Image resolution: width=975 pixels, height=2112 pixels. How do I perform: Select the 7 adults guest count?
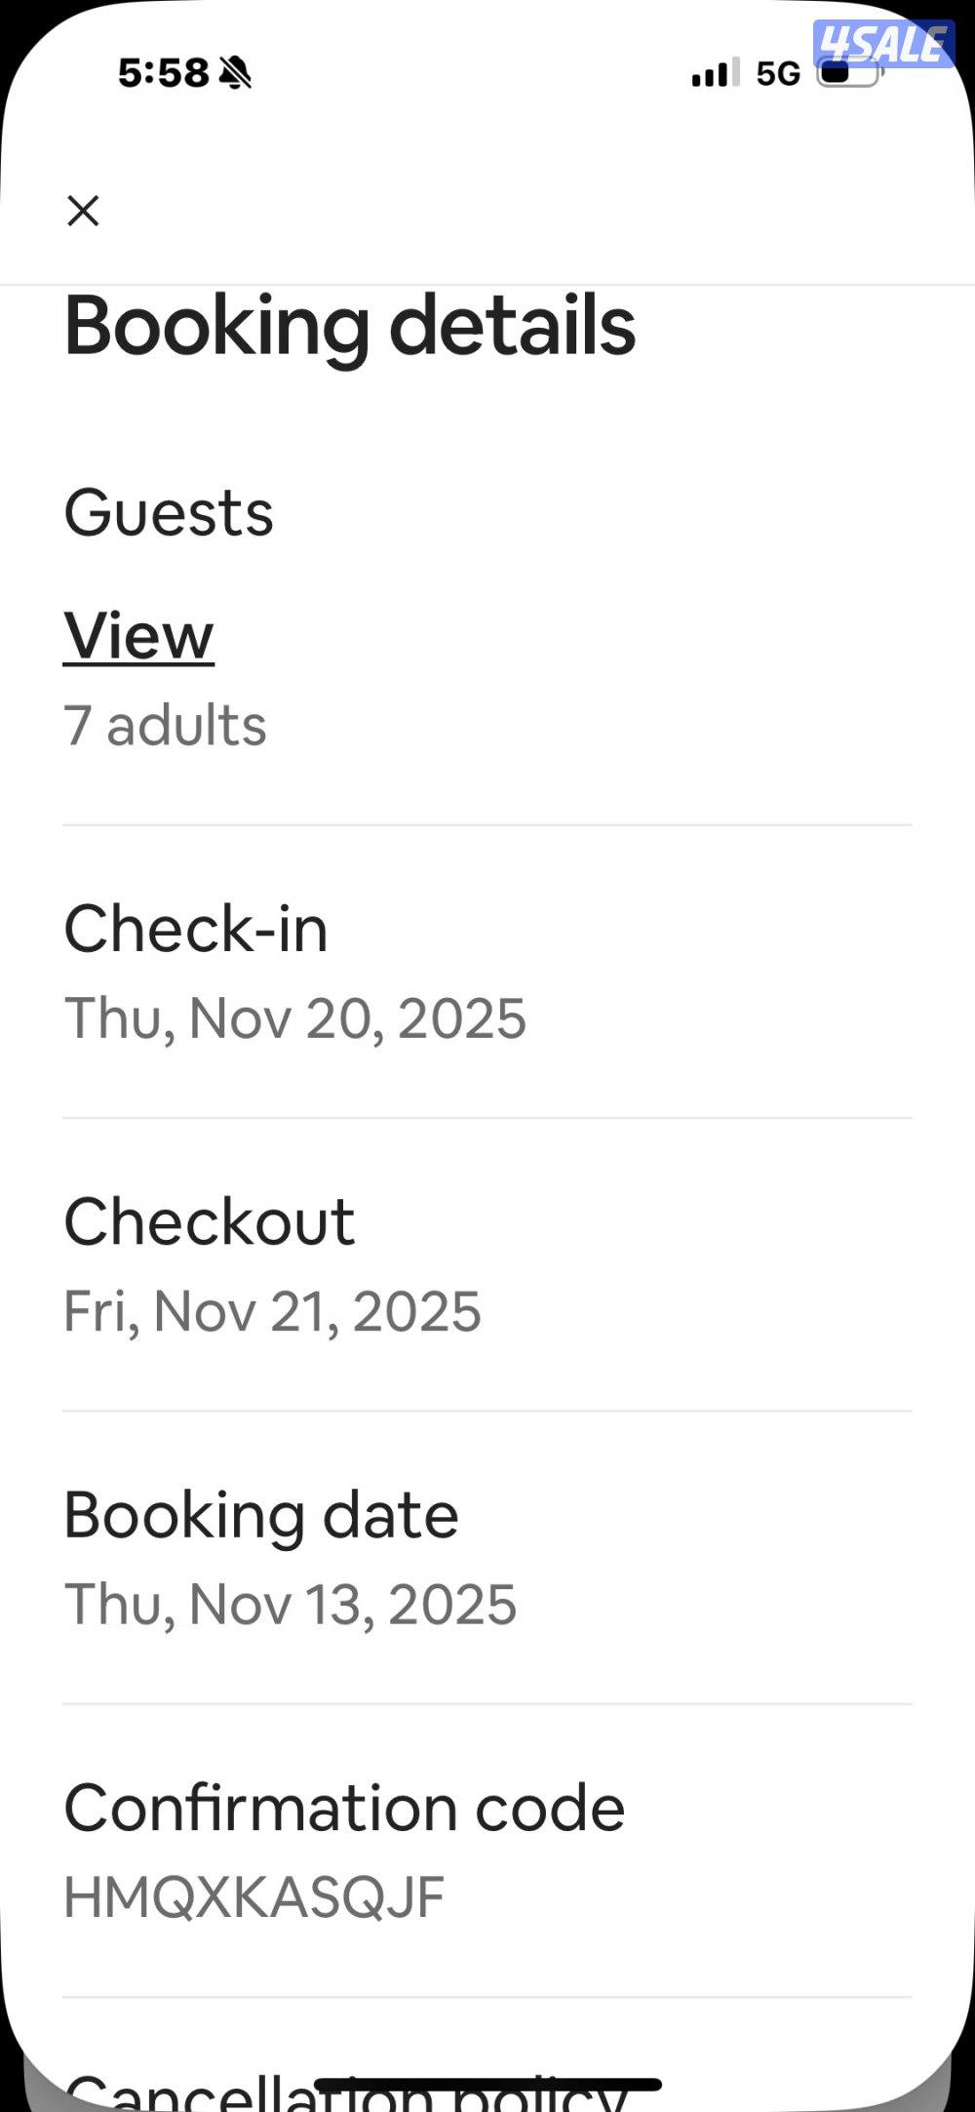pos(165,726)
